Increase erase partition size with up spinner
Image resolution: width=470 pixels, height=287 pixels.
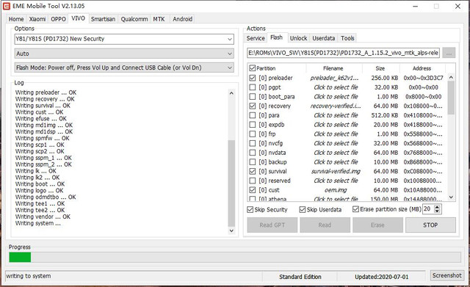click(437, 207)
